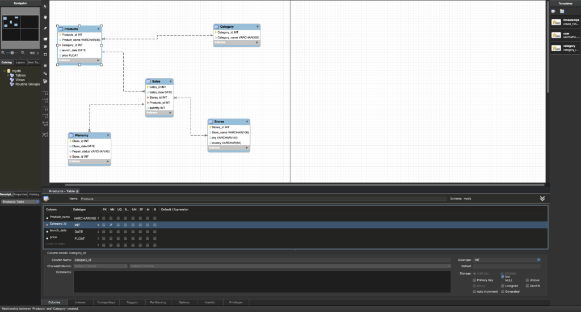Click the Navigator zoom slider
Screen dimensions: 581x312
(12, 52)
